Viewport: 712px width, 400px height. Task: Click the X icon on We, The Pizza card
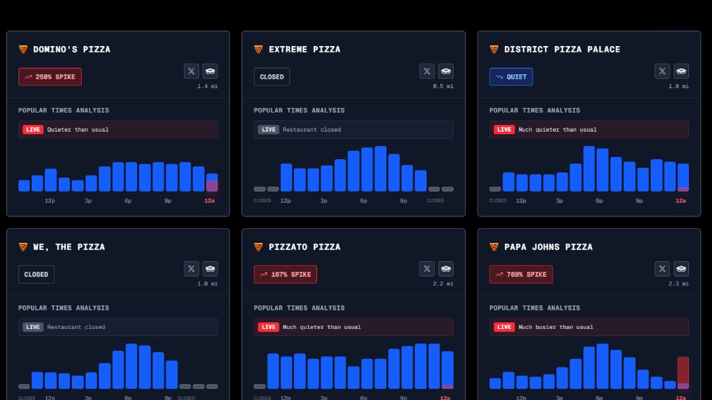coord(191,268)
